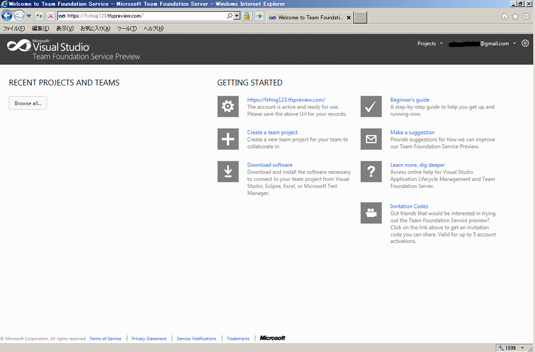Open the Create a team project link

tap(272, 133)
